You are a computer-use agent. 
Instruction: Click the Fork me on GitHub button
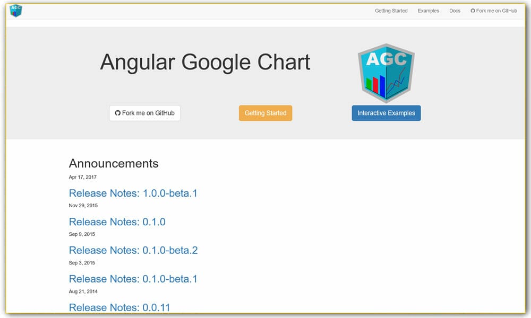144,112
